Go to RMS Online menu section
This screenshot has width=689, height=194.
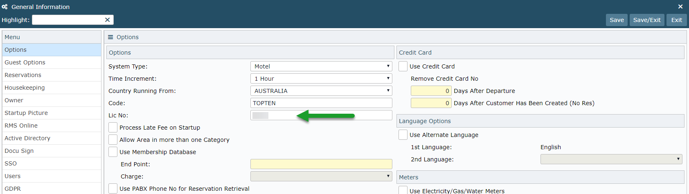21,126
